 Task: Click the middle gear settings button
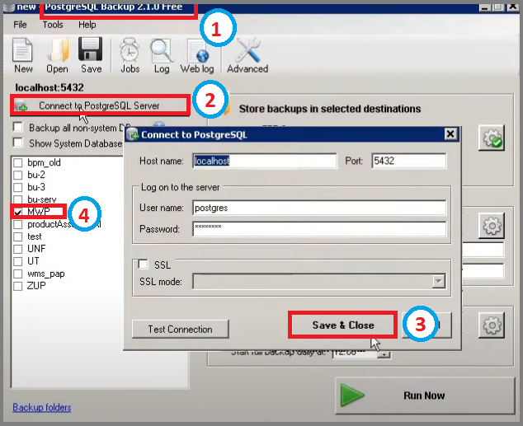coord(492,226)
